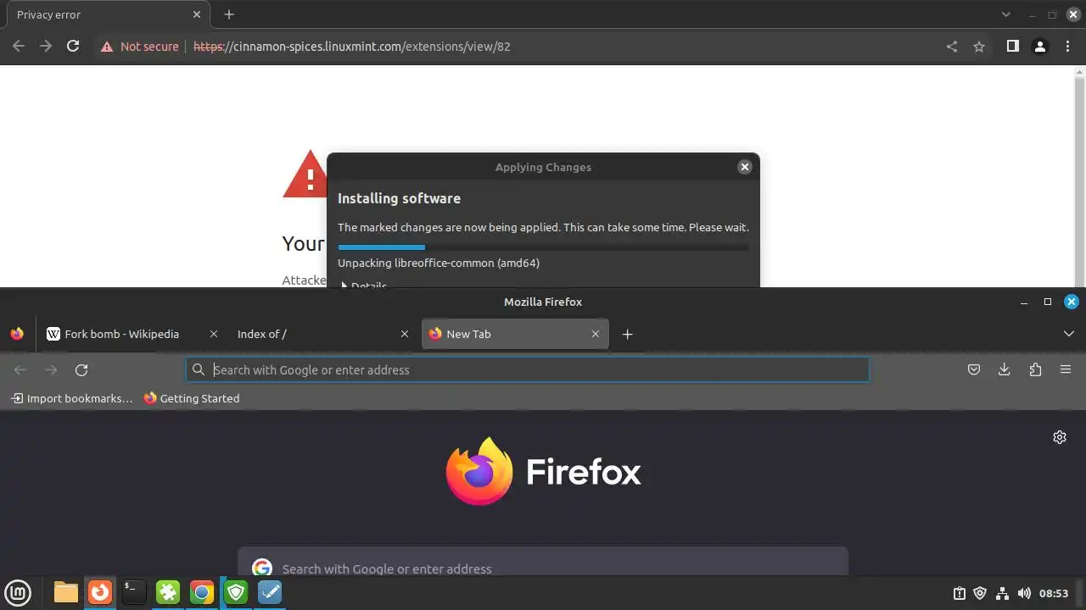The image size is (1086, 610).
Task: Open Firefox Downloads panel
Action: click(1005, 369)
